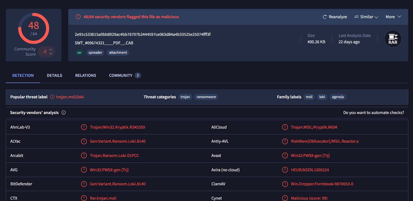Image resolution: width=413 pixels, height=201 pixels.
Task: Open the More dropdown menu
Action: 393,17
